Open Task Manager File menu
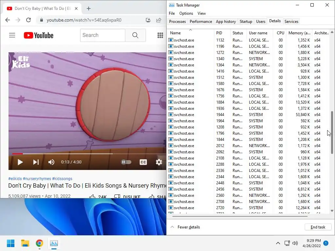Screen dimensions: 335x251 point(172,13)
